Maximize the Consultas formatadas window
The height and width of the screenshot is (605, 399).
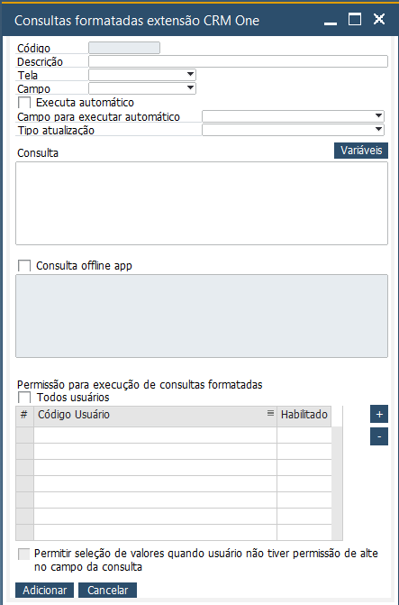tap(355, 19)
